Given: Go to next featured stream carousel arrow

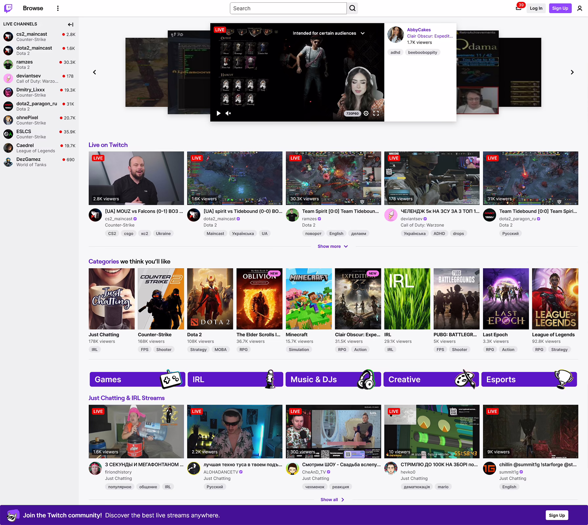Looking at the screenshot, I should point(572,72).
